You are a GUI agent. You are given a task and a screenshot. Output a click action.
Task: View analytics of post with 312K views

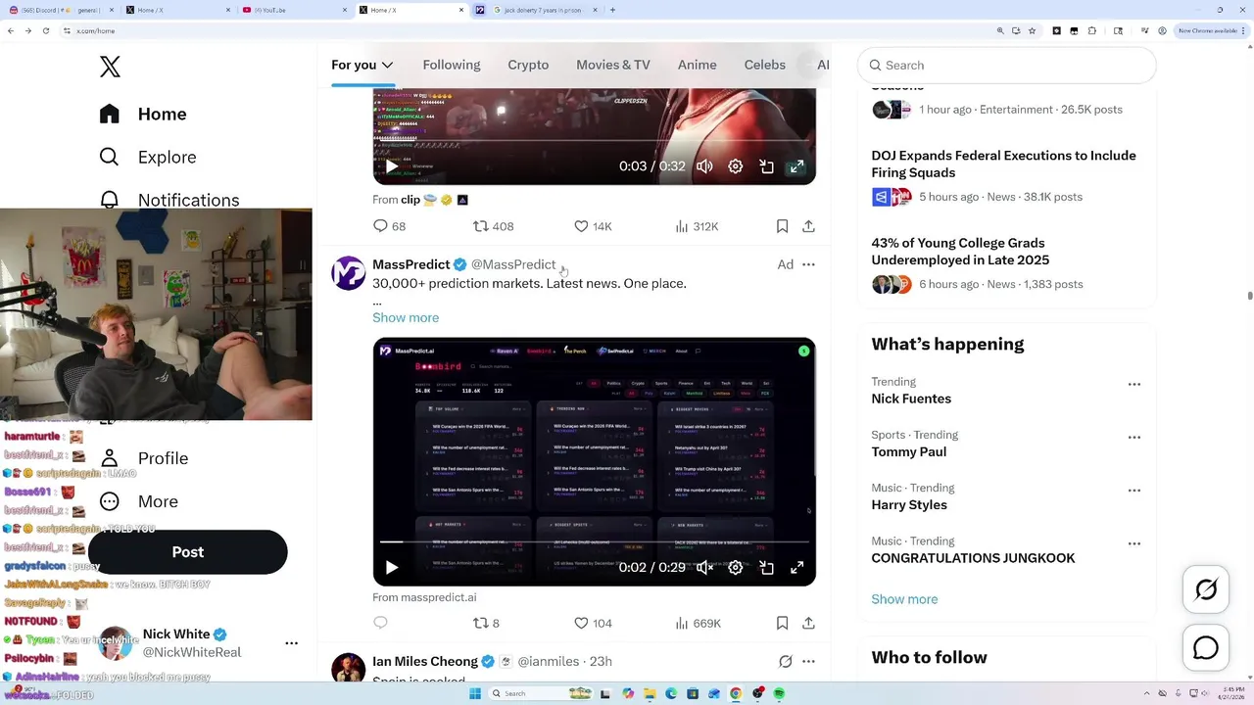pyautogui.click(x=697, y=226)
